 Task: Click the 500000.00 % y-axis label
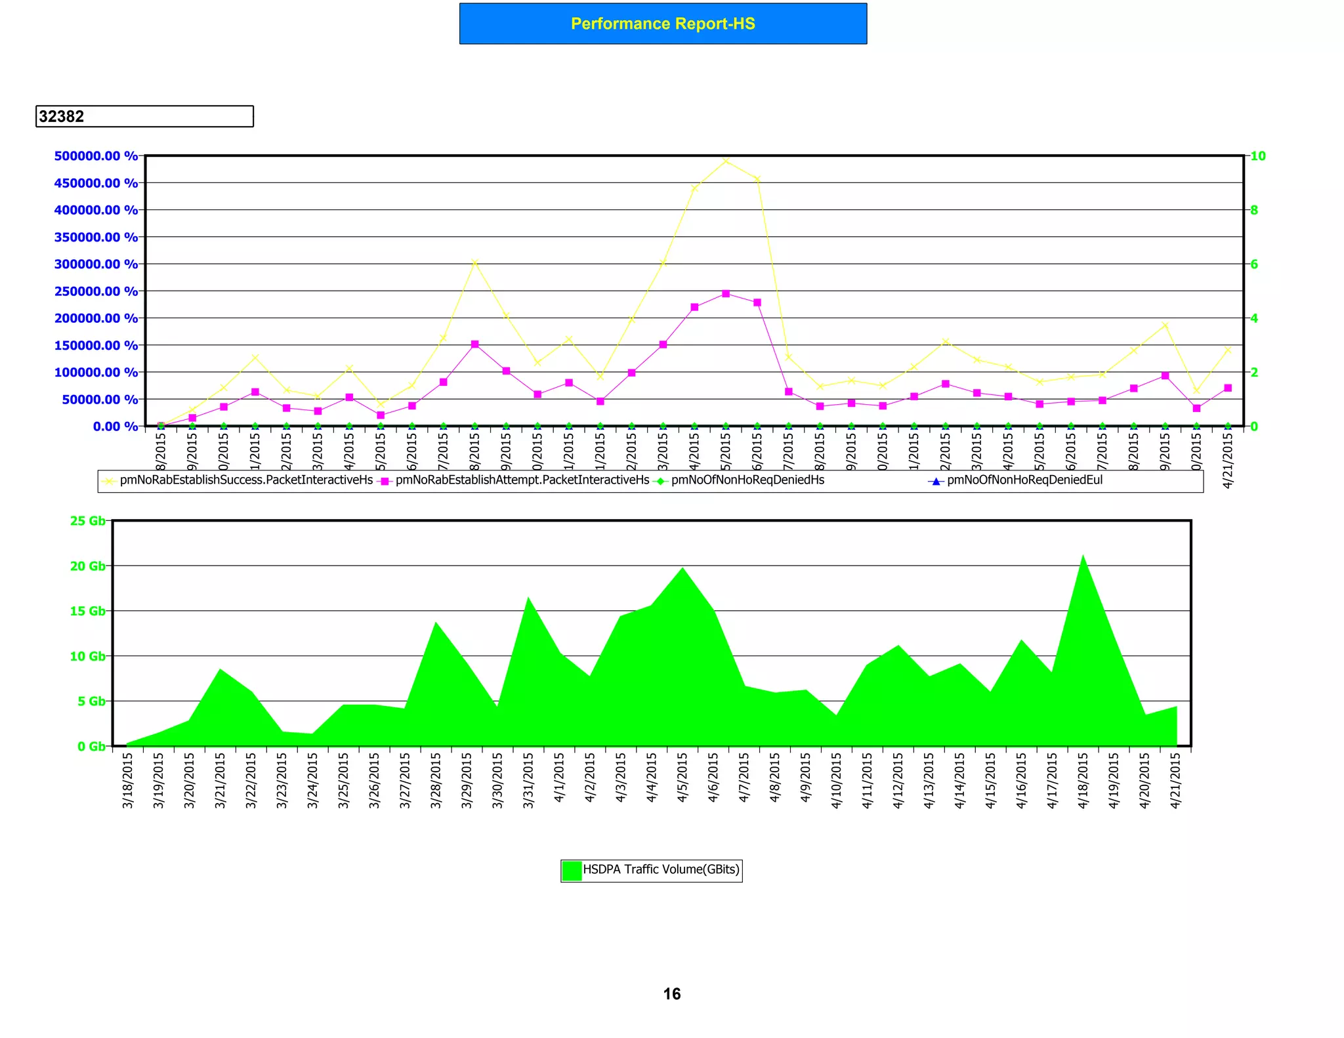96,156
